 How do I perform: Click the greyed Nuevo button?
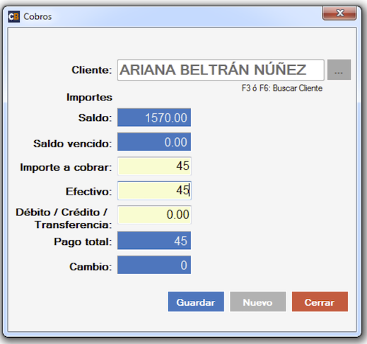point(258,302)
